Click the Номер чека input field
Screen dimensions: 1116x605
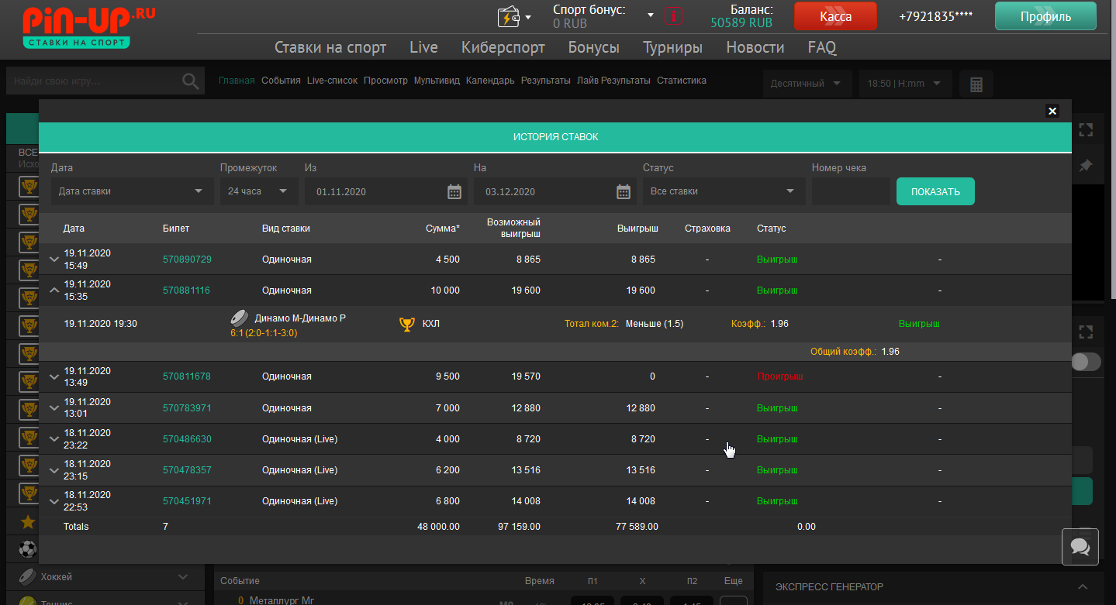click(850, 191)
